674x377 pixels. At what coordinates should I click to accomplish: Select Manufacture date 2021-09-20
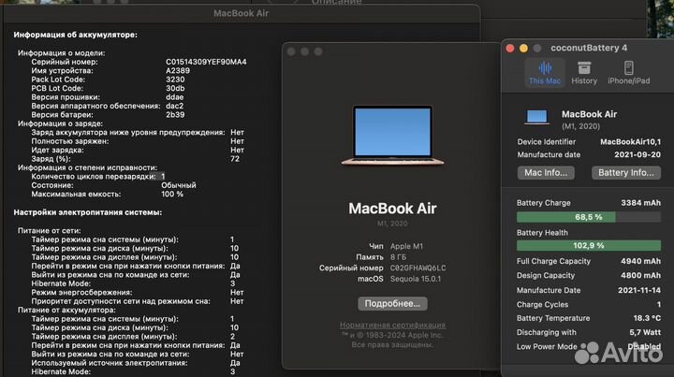tap(637, 154)
